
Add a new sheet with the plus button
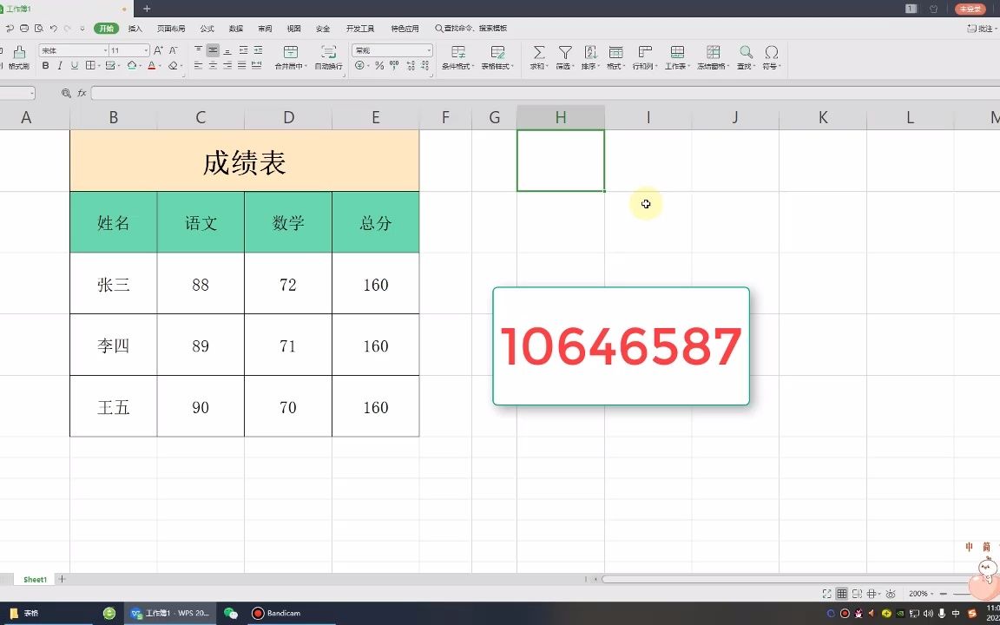[x=60, y=579]
